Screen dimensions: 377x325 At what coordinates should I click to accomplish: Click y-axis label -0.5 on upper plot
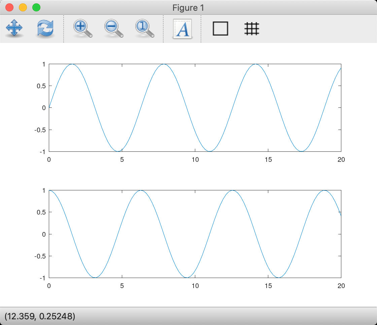[40, 130]
